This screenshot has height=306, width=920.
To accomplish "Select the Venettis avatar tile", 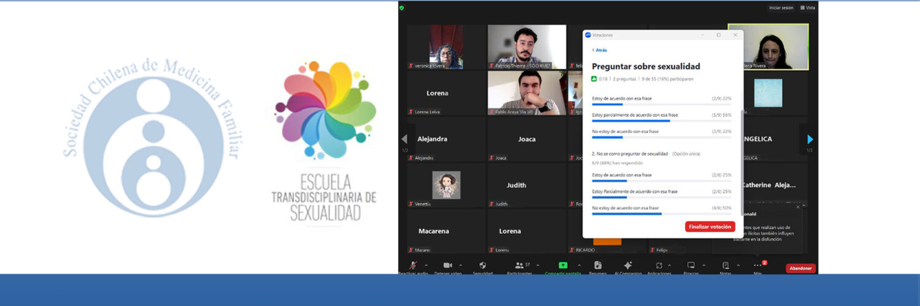I will 446,185.
